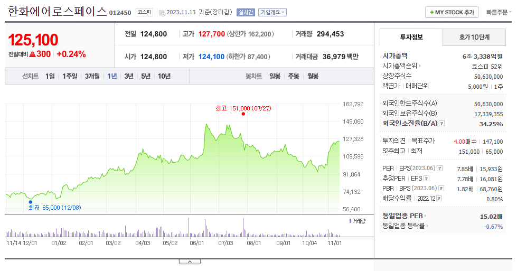This screenshot has height=271, width=517.
Task: Click the 투자의견 link
Action: pos(394,141)
